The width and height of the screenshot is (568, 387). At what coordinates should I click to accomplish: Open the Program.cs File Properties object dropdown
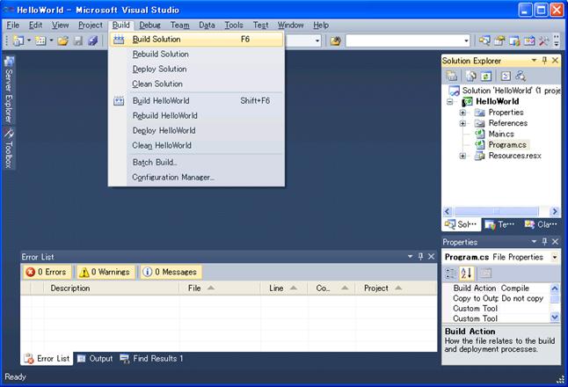click(555, 257)
